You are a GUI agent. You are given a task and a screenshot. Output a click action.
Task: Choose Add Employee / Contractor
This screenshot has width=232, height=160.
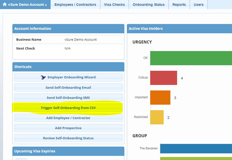[68, 118]
